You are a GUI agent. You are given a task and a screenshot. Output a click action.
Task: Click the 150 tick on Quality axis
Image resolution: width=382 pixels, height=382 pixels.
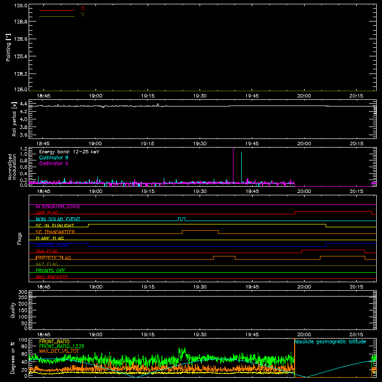pyautogui.click(x=23, y=310)
